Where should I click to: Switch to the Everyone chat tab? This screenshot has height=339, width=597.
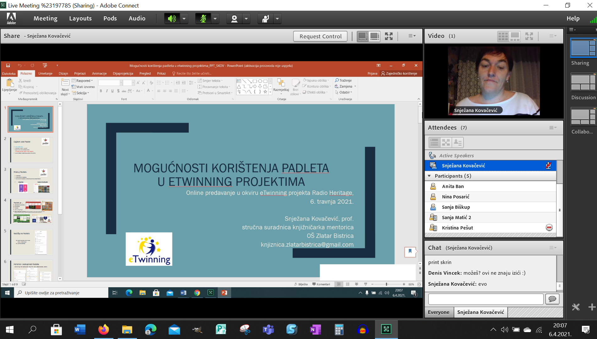438,312
